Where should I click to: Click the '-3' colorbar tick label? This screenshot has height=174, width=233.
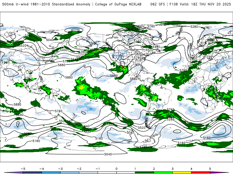(x=60, y=169)
